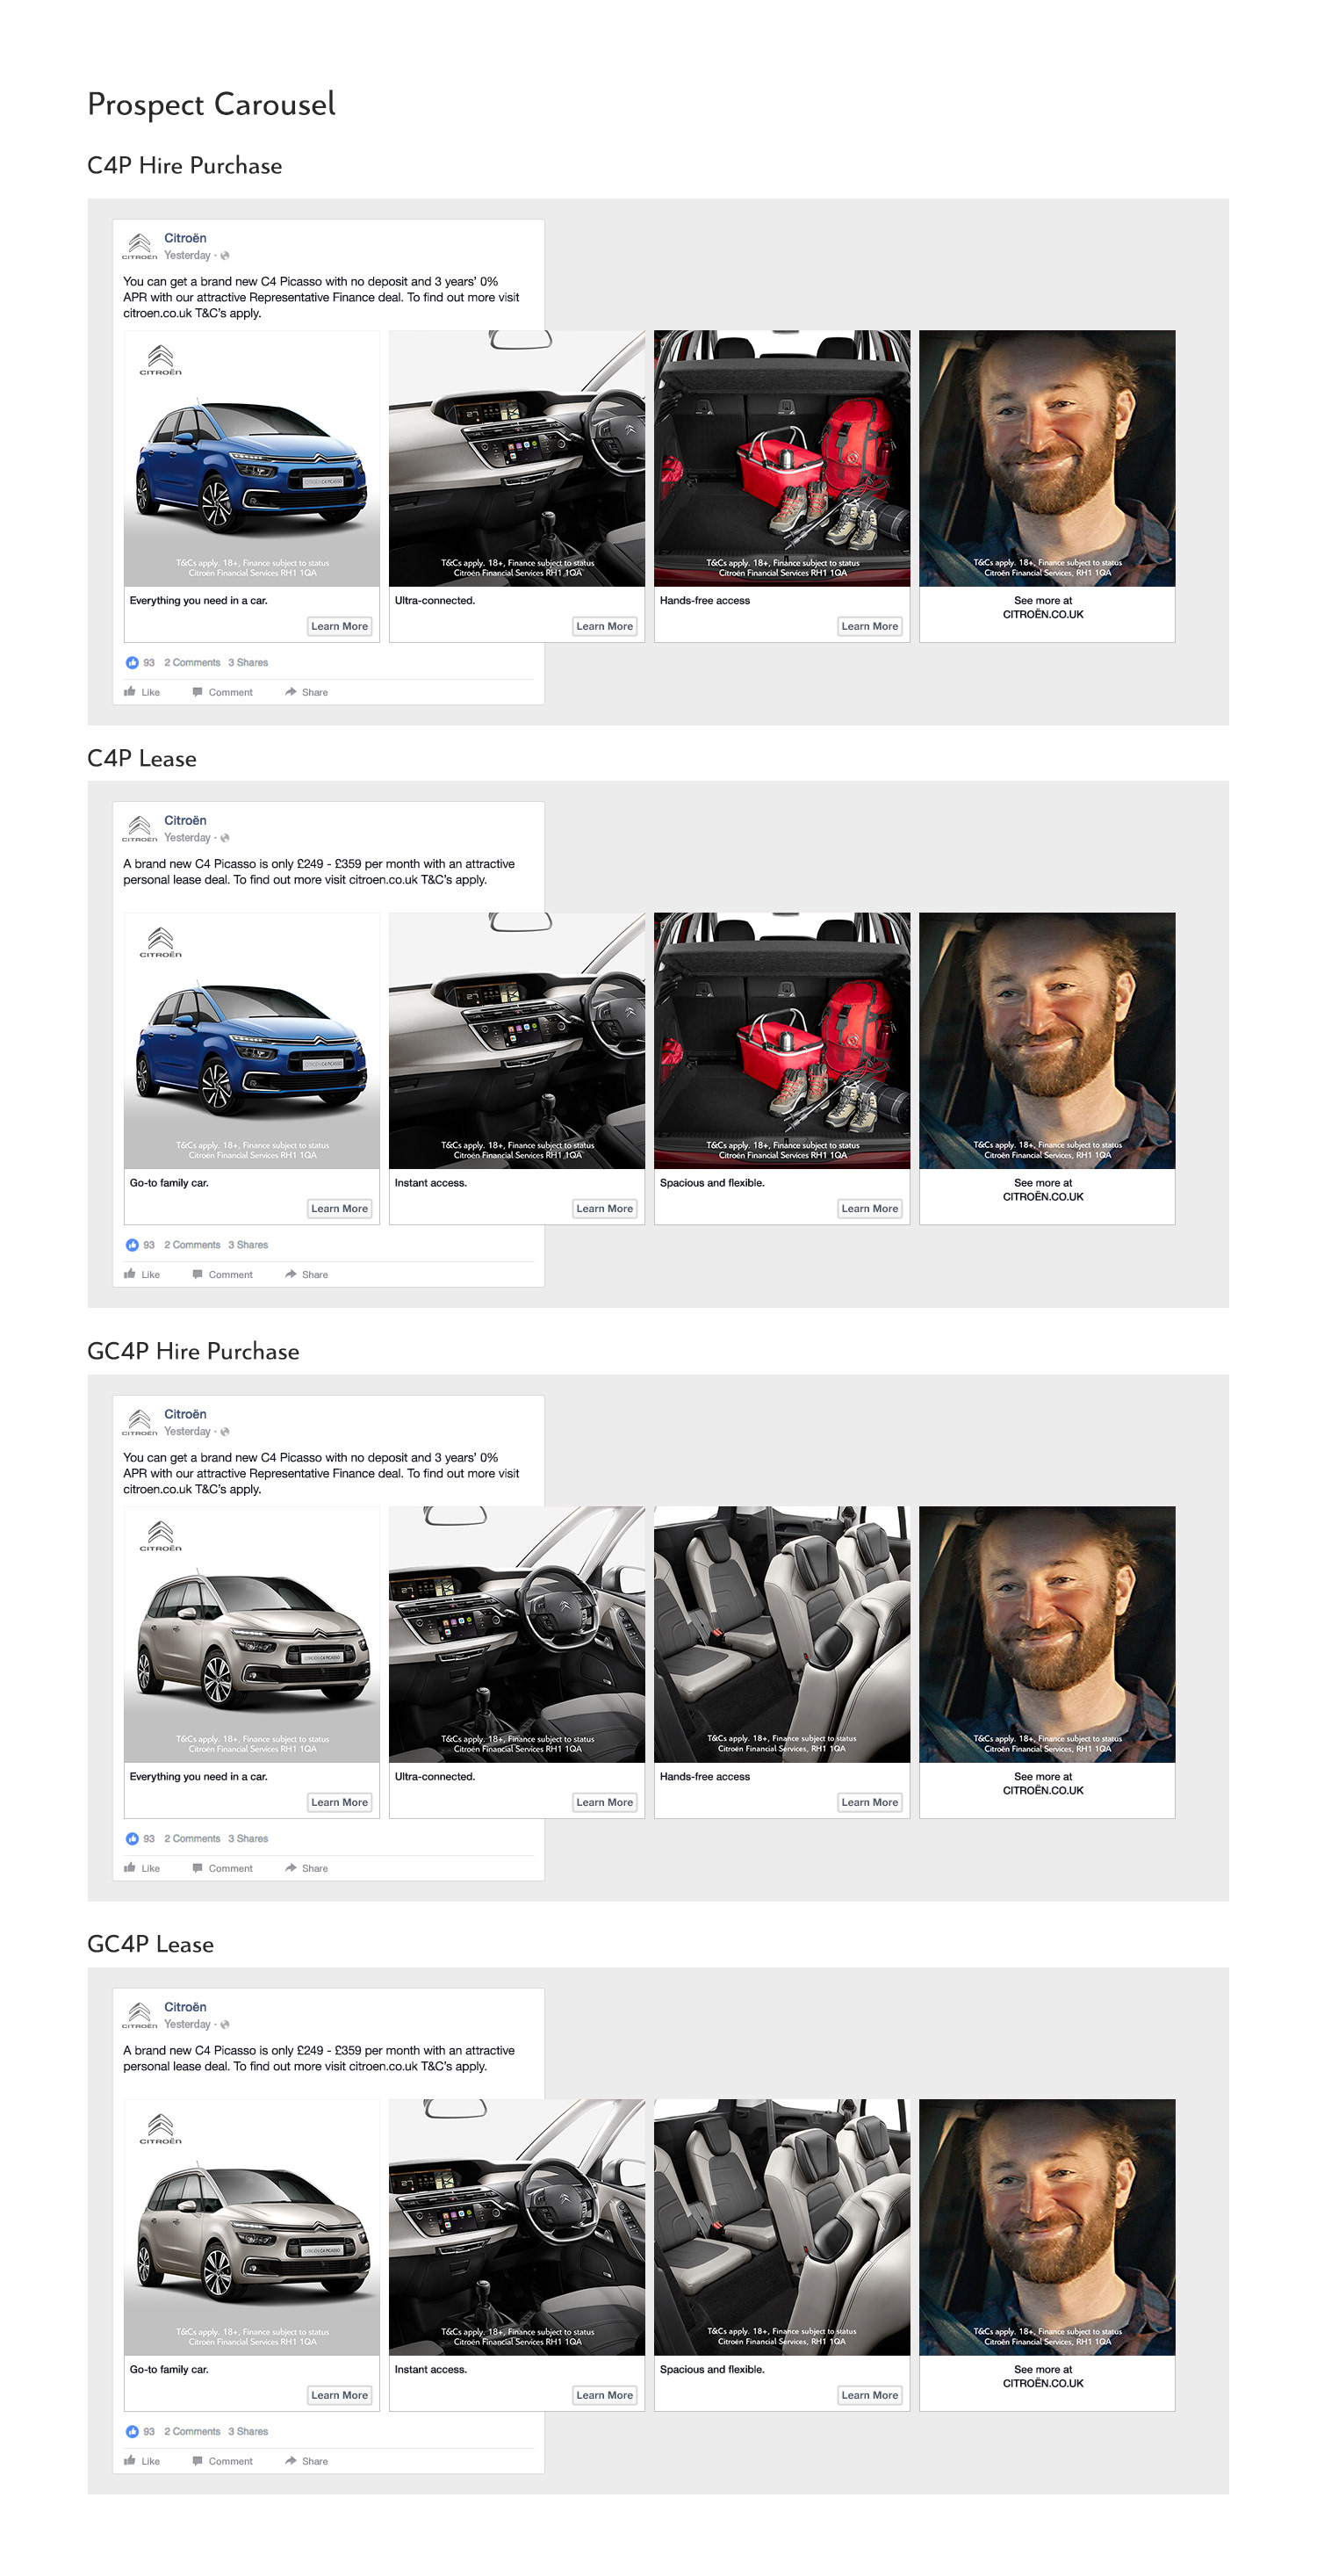
Task: Like the GC4P Hire Purchase post
Action: click(x=141, y=1868)
